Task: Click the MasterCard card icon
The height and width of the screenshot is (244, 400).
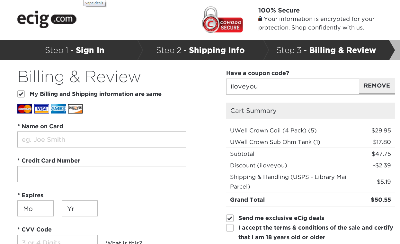Action: pos(25,109)
